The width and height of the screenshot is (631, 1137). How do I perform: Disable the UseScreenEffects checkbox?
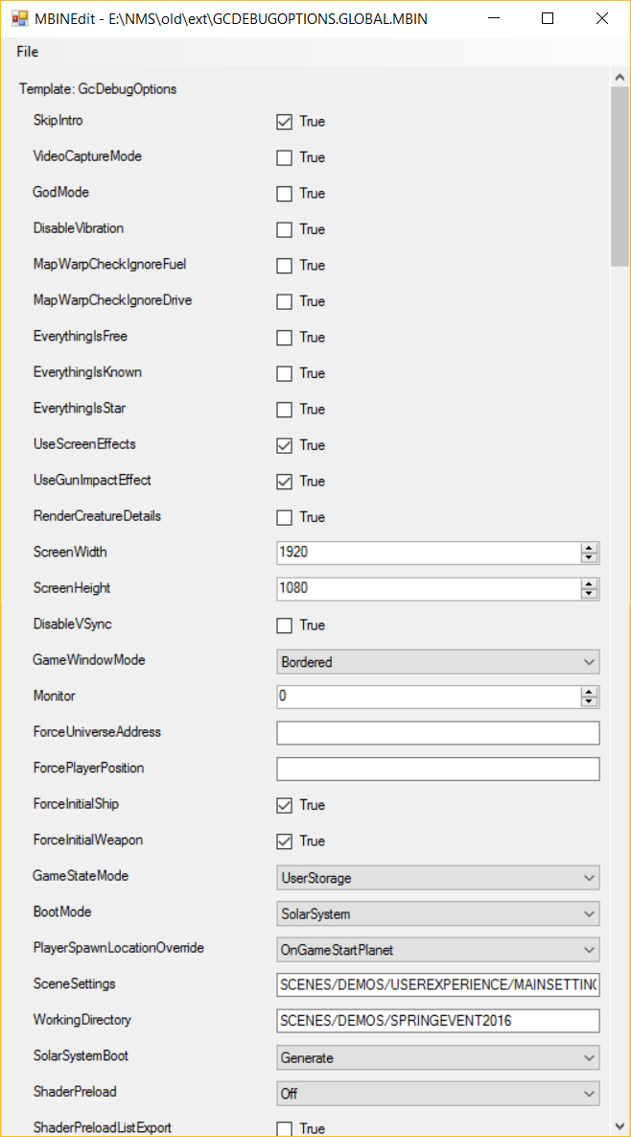click(284, 445)
